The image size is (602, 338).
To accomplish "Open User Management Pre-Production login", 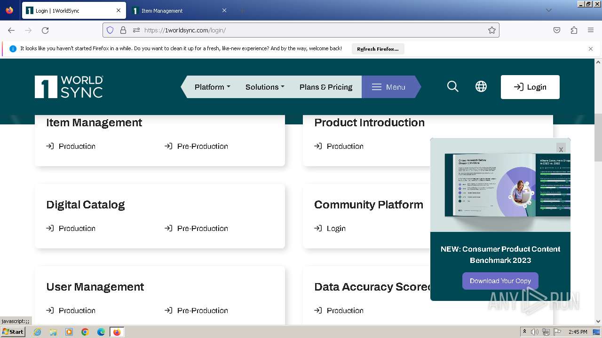I will pos(196,310).
